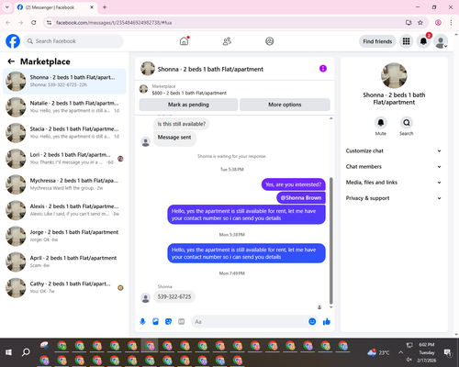Bookmark this page with the star

pyautogui.click(x=420, y=23)
